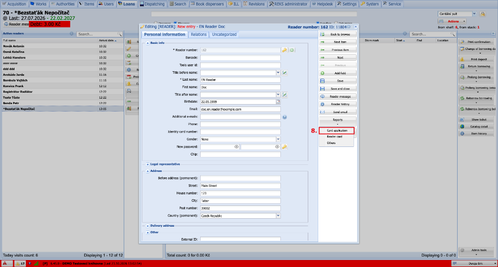Collapse the Basic info section
This screenshot has width=498, height=267.
[147, 43]
